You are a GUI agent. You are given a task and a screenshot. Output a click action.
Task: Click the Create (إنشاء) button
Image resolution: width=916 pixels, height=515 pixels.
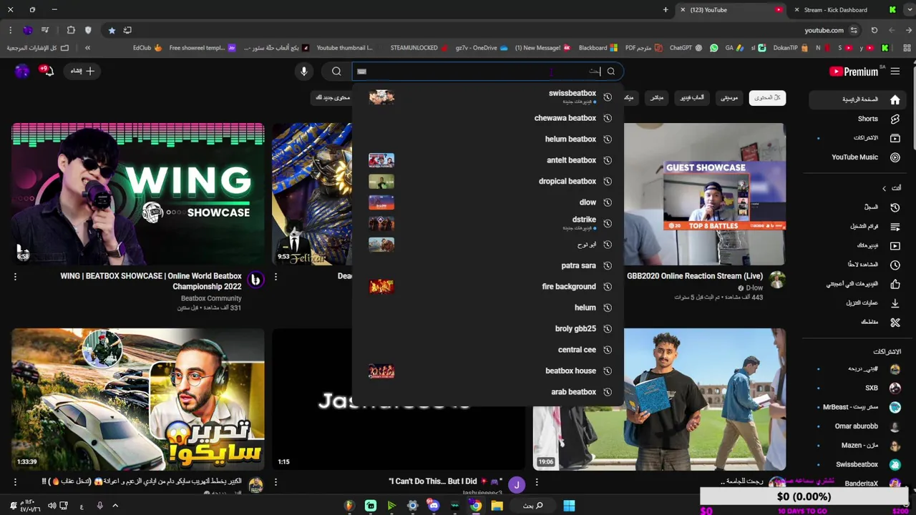click(82, 71)
